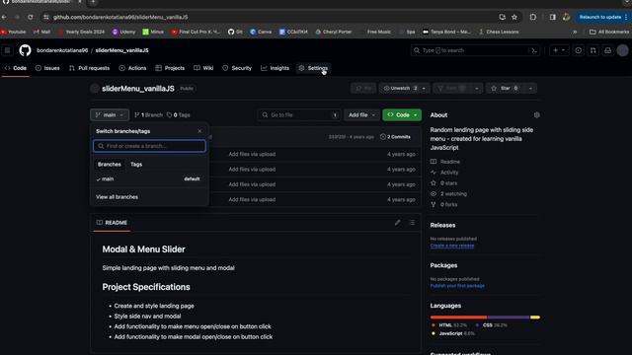Open the Youtube bookmark

click(13, 32)
